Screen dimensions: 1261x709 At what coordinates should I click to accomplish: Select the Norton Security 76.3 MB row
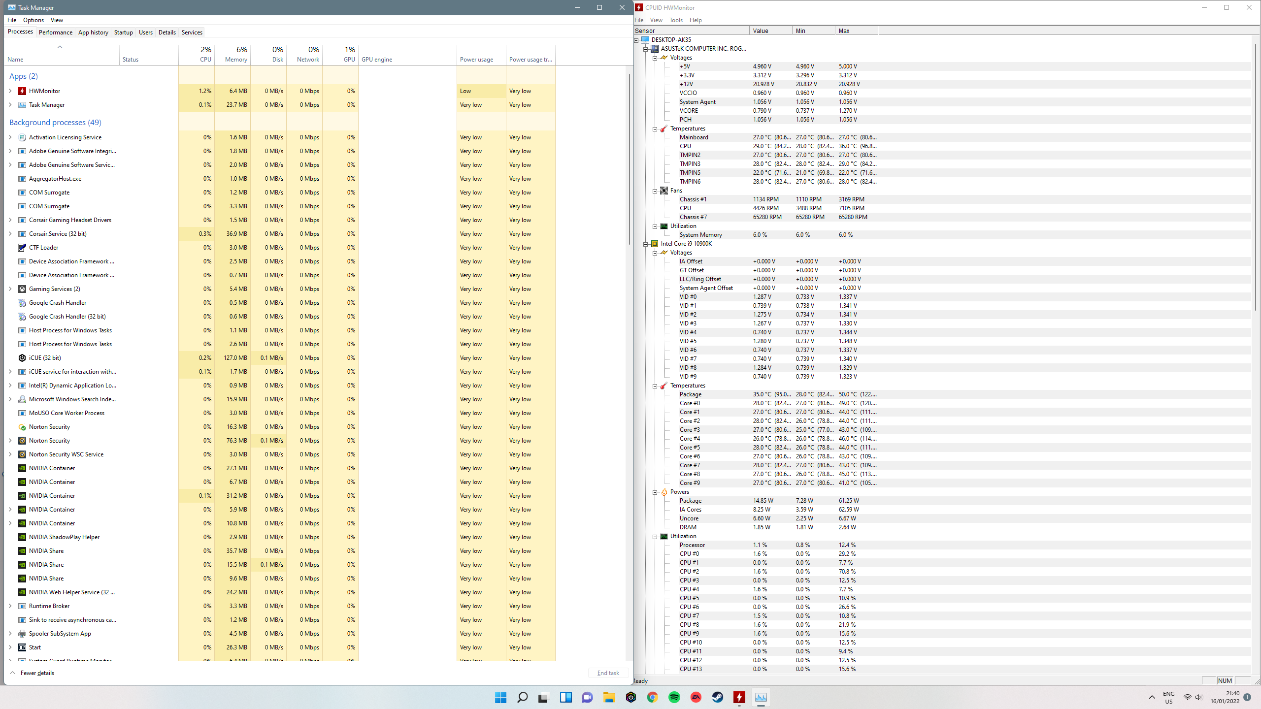click(x=280, y=441)
